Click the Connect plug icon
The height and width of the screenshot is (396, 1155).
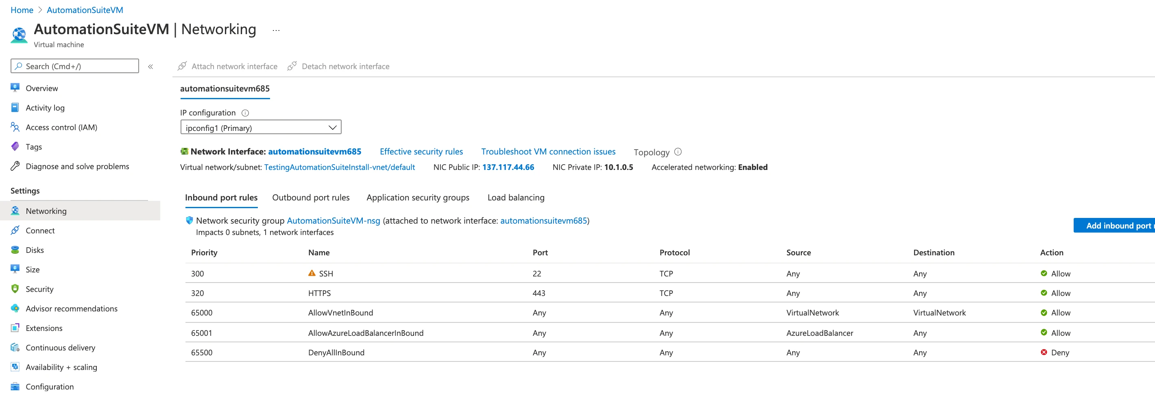tap(15, 230)
